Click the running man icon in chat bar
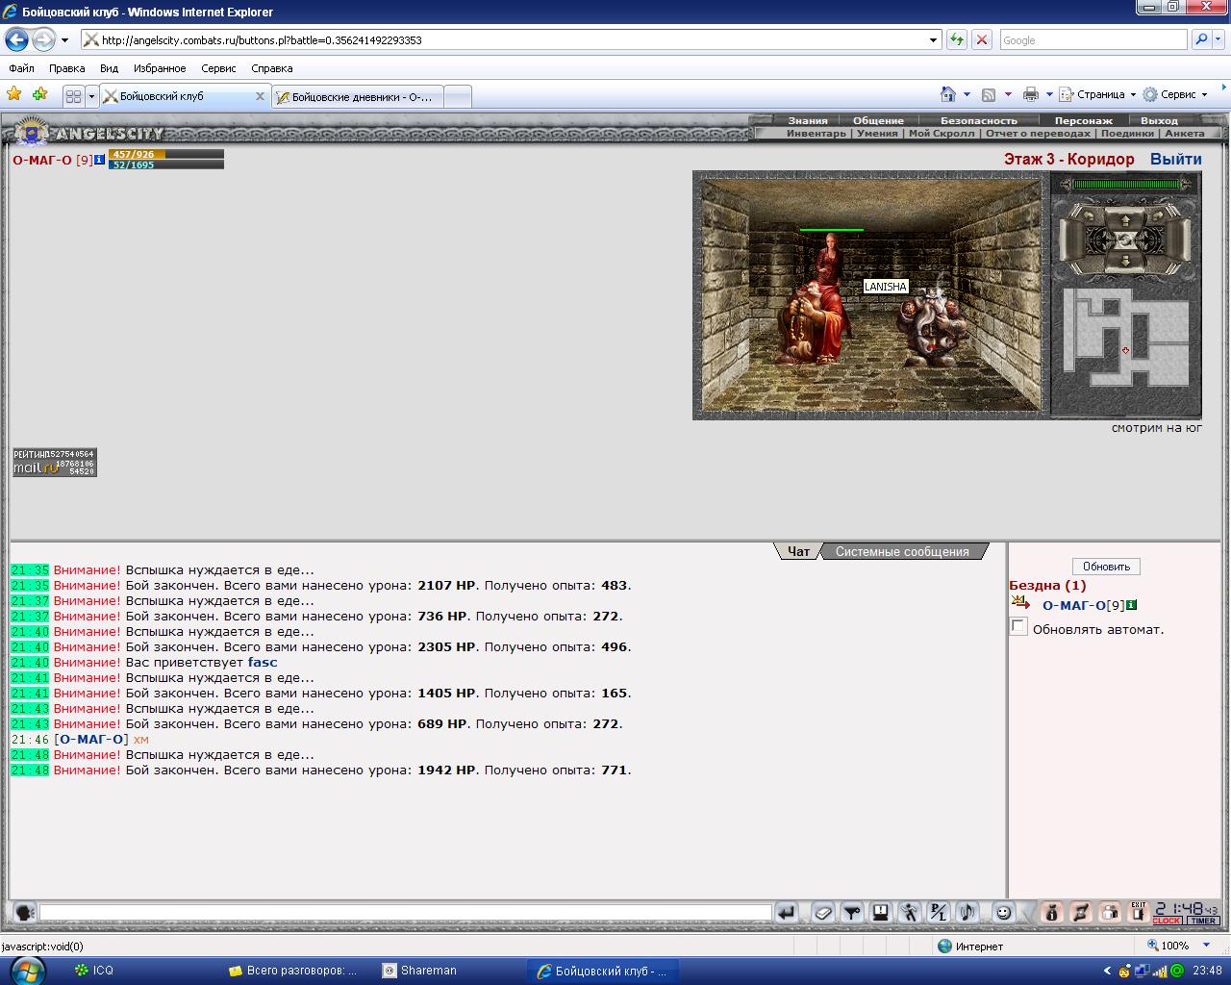The width and height of the screenshot is (1231, 985). tap(909, 913)
